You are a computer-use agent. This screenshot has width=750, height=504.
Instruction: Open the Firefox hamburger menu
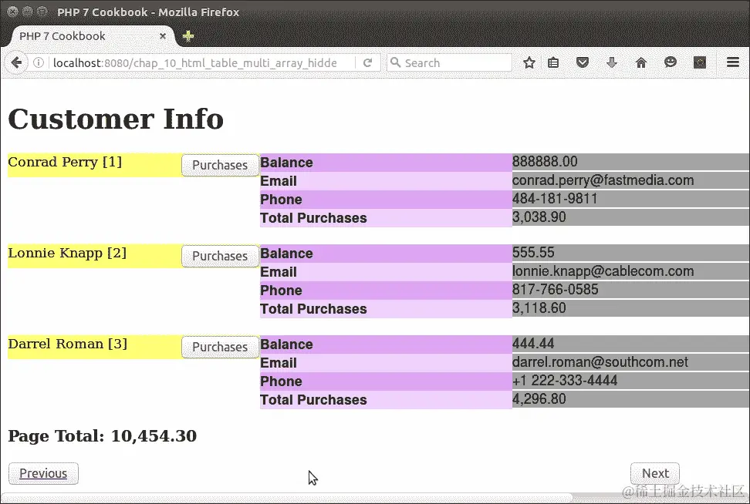[733, 62]
